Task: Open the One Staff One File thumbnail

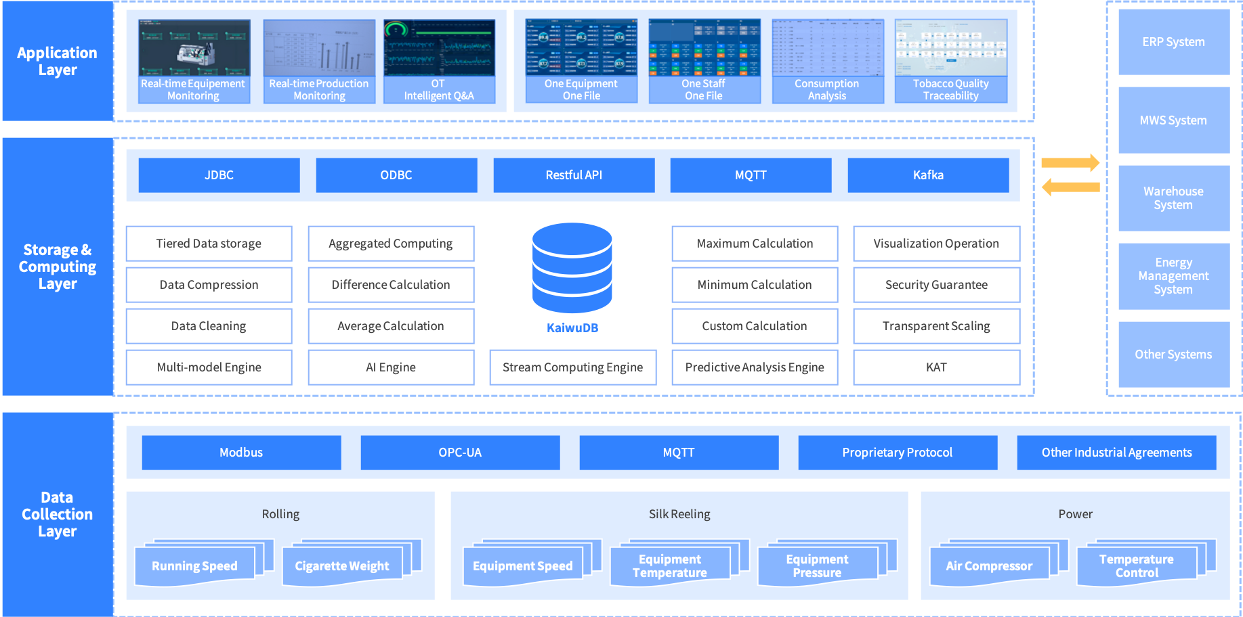Action: click(704, 61)
